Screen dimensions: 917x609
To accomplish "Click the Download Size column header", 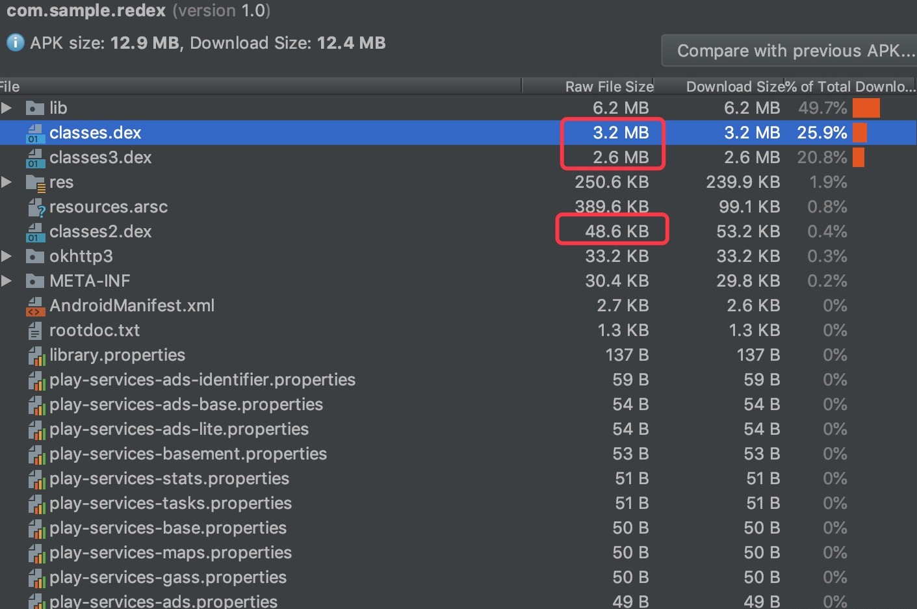I will point(734,86).
